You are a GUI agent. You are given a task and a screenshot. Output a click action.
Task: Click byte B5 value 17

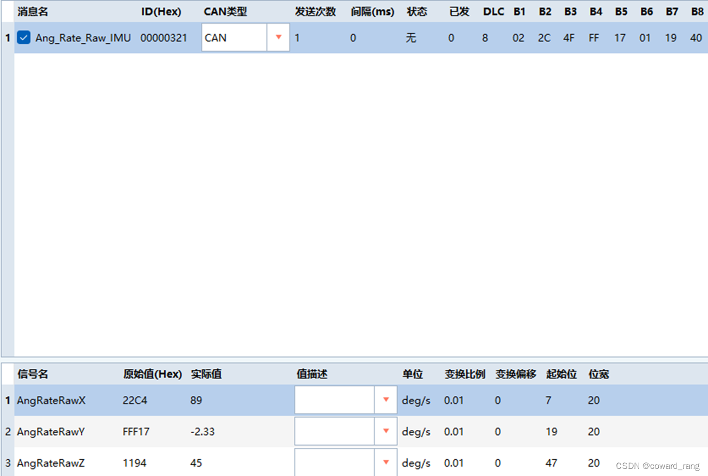[620, 38]
